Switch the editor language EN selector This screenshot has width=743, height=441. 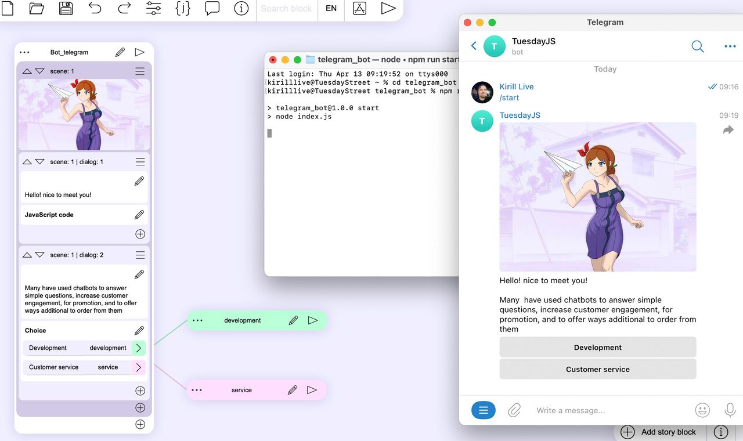(331, 9)
